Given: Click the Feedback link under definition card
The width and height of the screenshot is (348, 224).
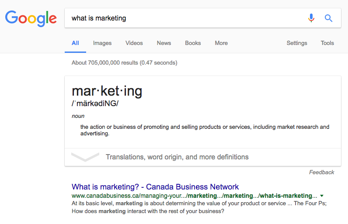Looking at the screenshot, I should point(322,172).
